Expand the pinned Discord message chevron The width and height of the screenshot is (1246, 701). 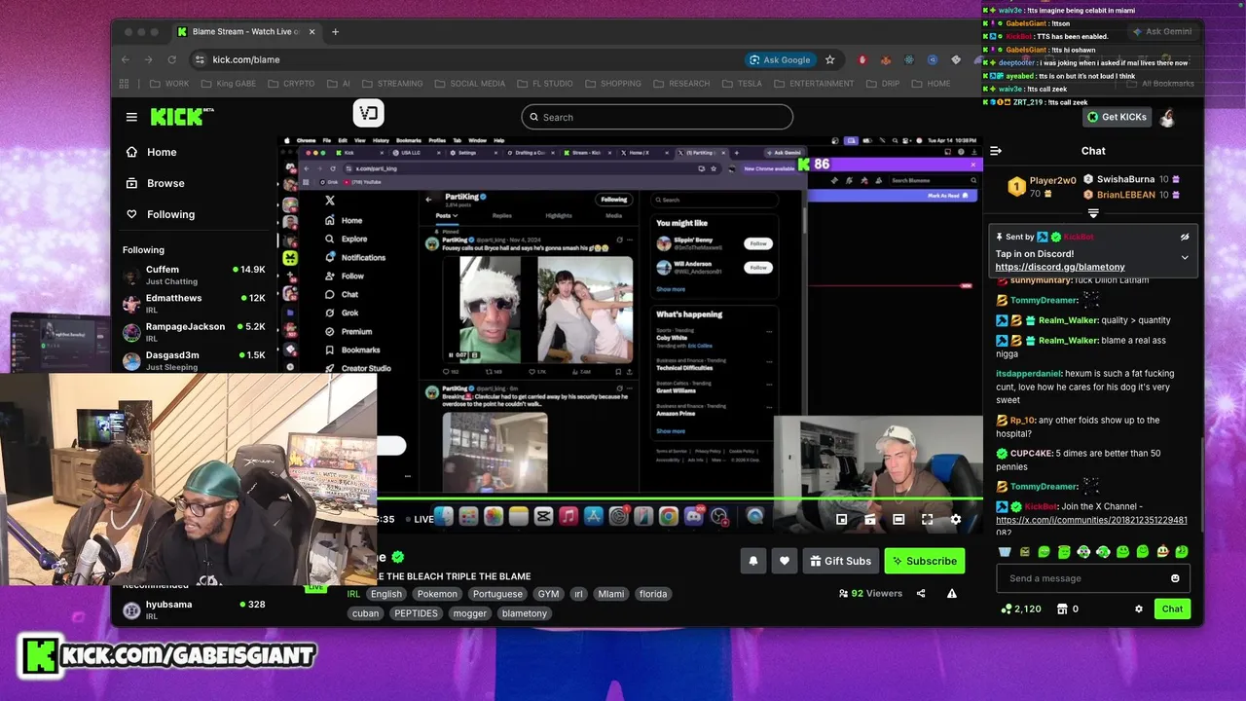pos(1185,257)
